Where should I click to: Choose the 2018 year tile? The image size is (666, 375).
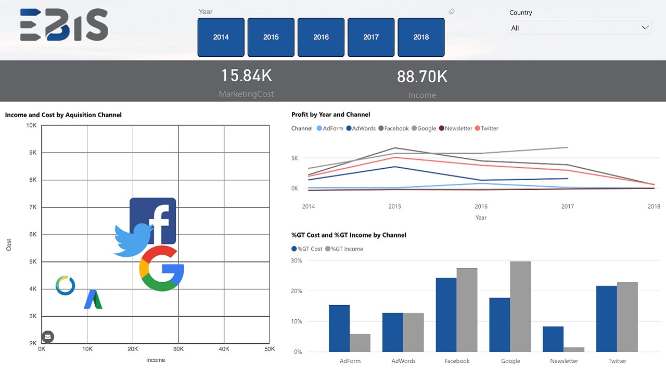pyautogui.click(x=421, y=37)
